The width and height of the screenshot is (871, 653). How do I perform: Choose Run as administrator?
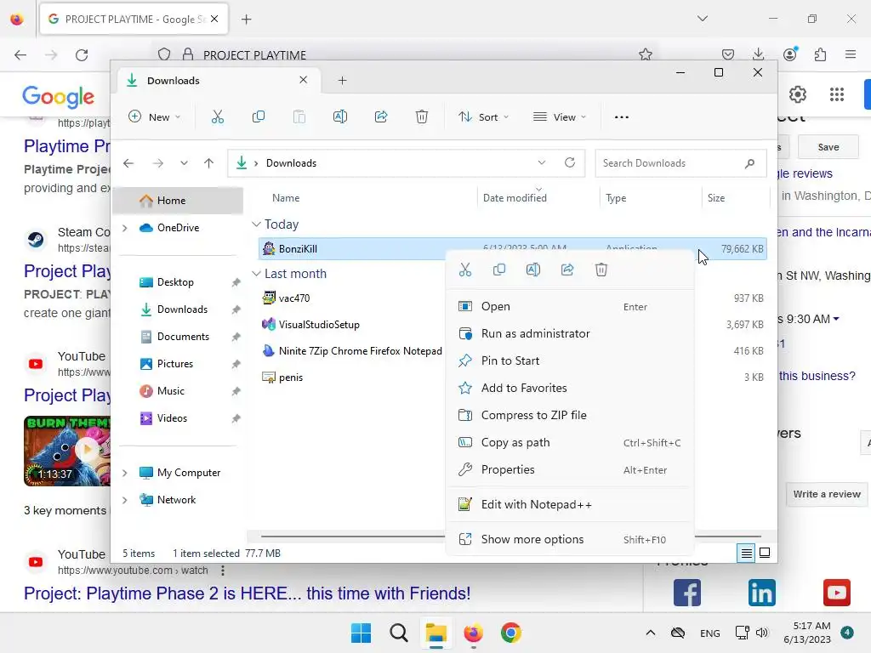coord(570,333)
